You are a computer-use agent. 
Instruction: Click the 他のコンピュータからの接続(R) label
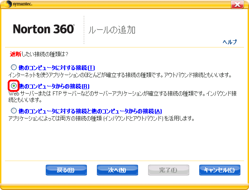click(x=54, y=86)
